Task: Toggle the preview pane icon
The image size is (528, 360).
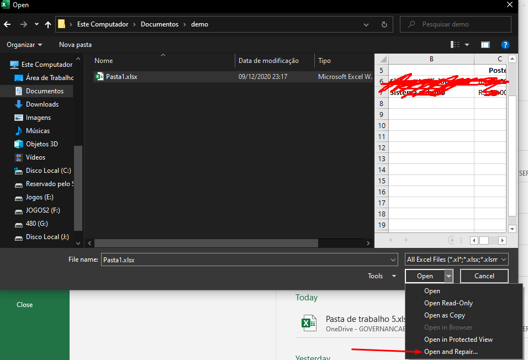Action: point(485,45)
